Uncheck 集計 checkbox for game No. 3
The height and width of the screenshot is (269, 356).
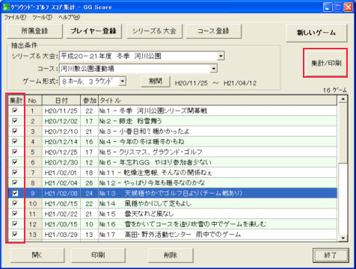[x=15, y=131]
